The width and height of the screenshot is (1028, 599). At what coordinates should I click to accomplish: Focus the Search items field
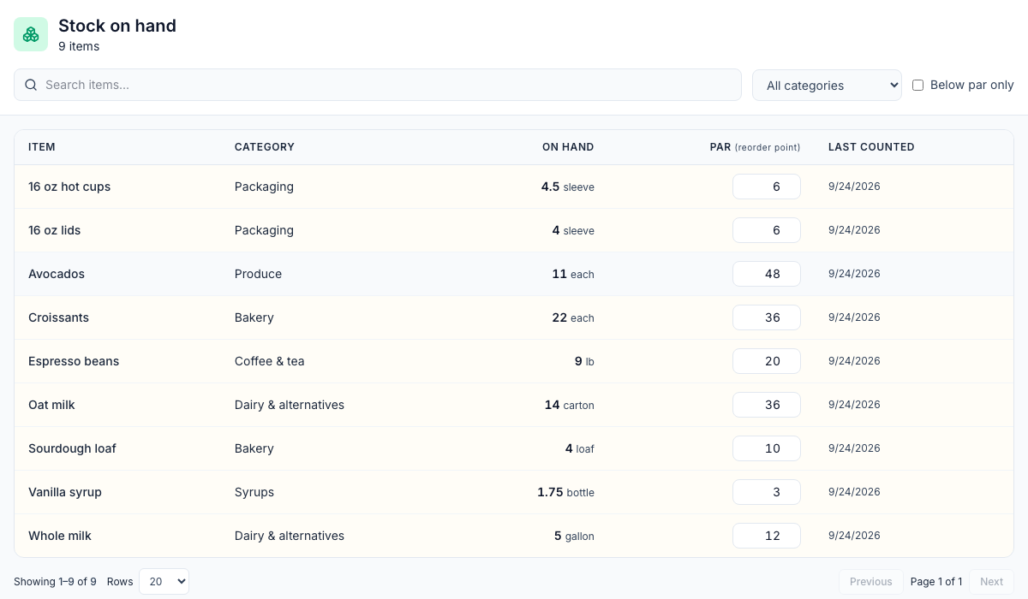378,85
